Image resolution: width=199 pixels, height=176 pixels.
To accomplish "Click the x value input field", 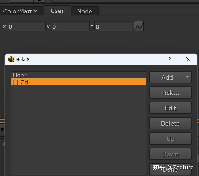I will [x=26, y=27].
